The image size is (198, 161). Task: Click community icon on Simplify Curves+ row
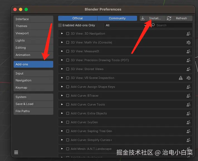click(188, 140)
